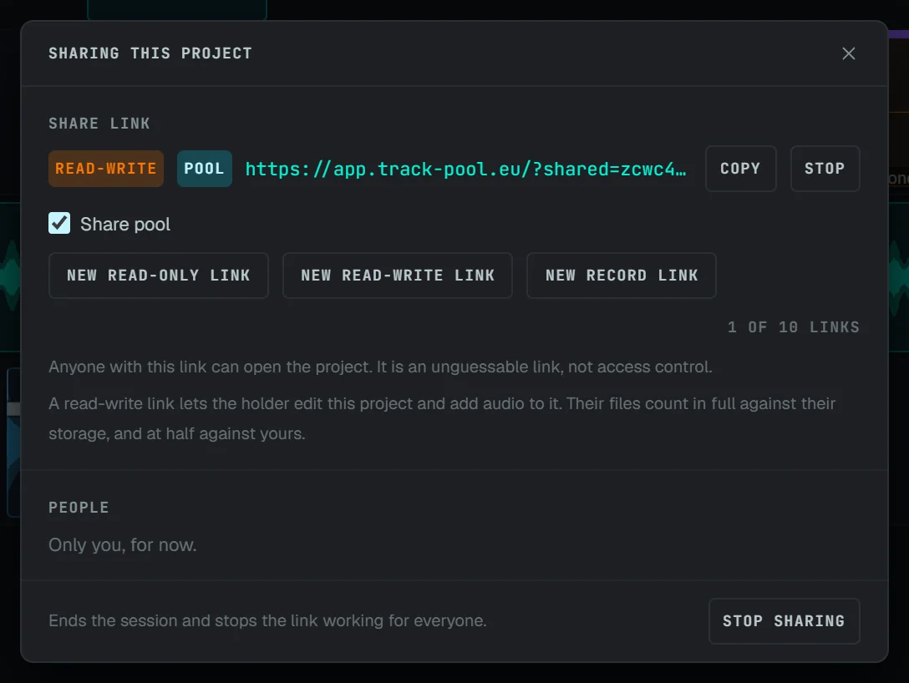Click the 'SHARE LINK' section heading

coord(99,124)
